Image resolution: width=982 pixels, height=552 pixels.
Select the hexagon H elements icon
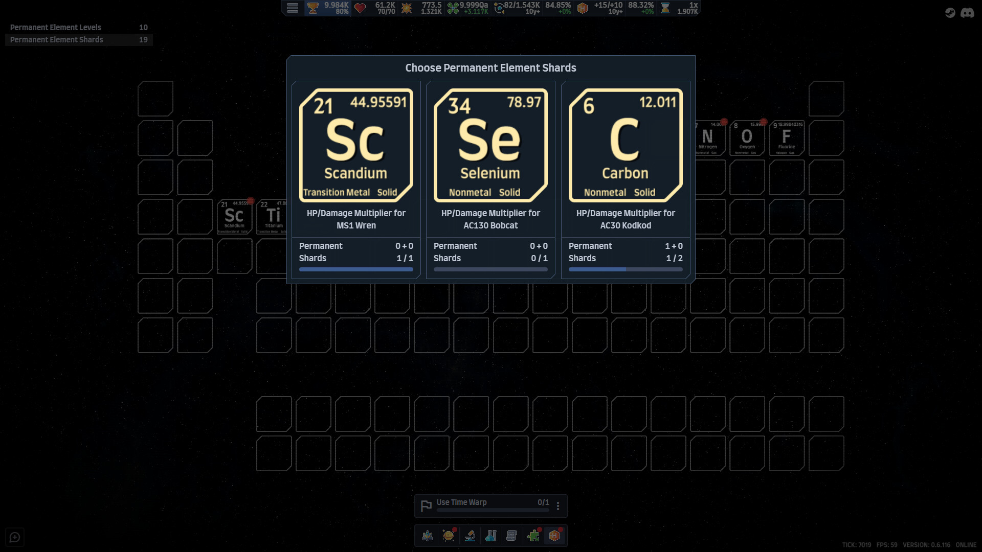(555, 536)
